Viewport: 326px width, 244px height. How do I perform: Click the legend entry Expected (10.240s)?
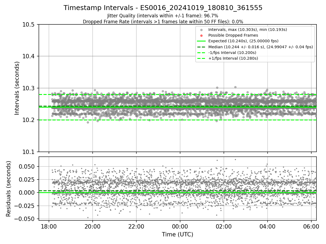[x=243, y=41]
